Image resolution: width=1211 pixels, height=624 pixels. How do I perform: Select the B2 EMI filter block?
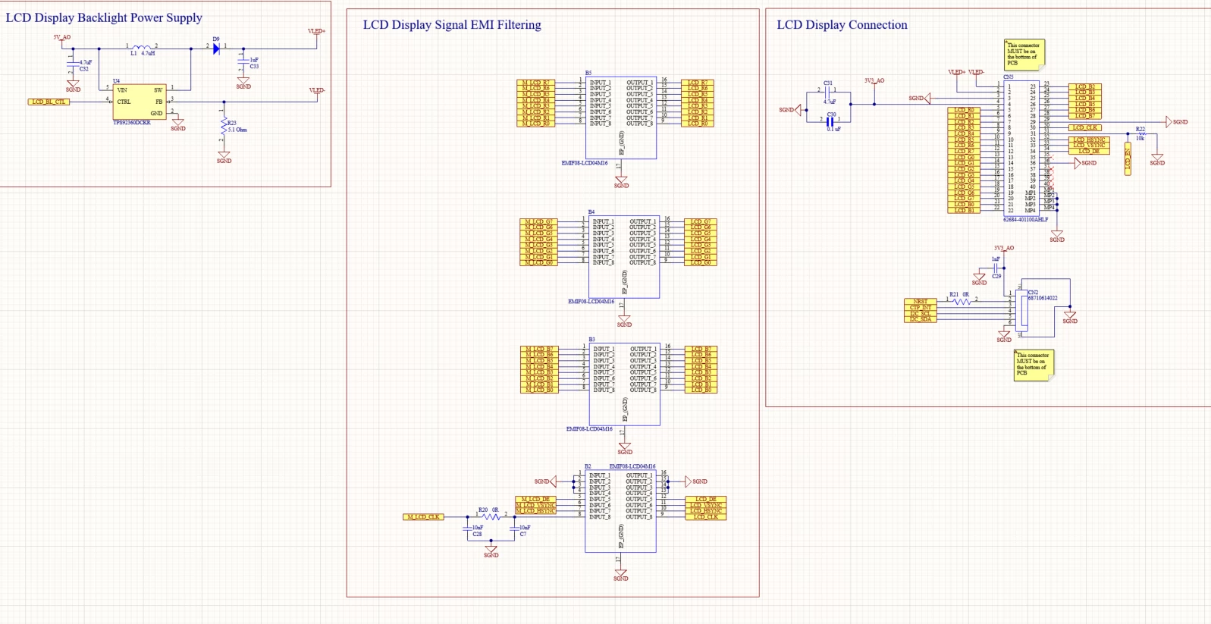620,511
